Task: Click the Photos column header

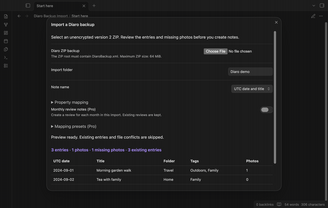Action: (252, 161)
